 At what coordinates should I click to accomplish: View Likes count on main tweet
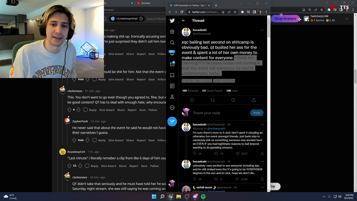tap(232, 90)
